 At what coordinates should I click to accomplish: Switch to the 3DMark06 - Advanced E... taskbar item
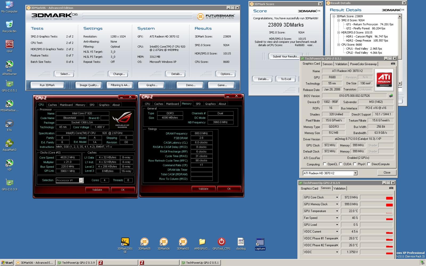35,263
